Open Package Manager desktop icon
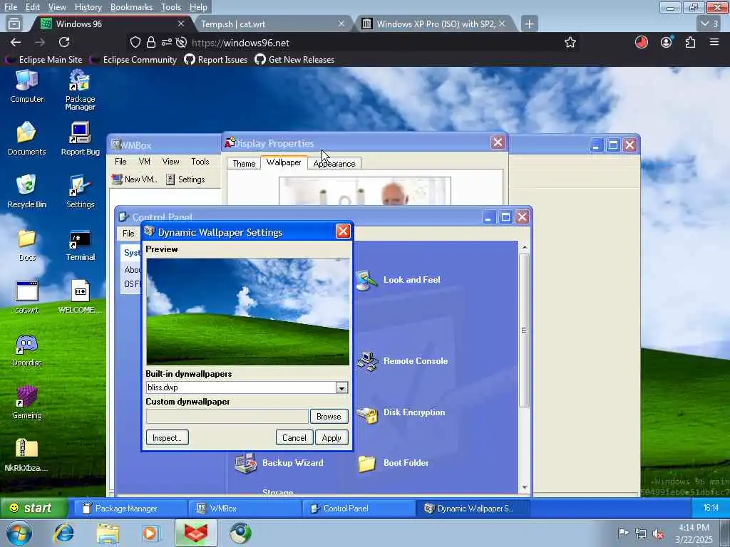This screenshot has width=730, height=547. 80,90
